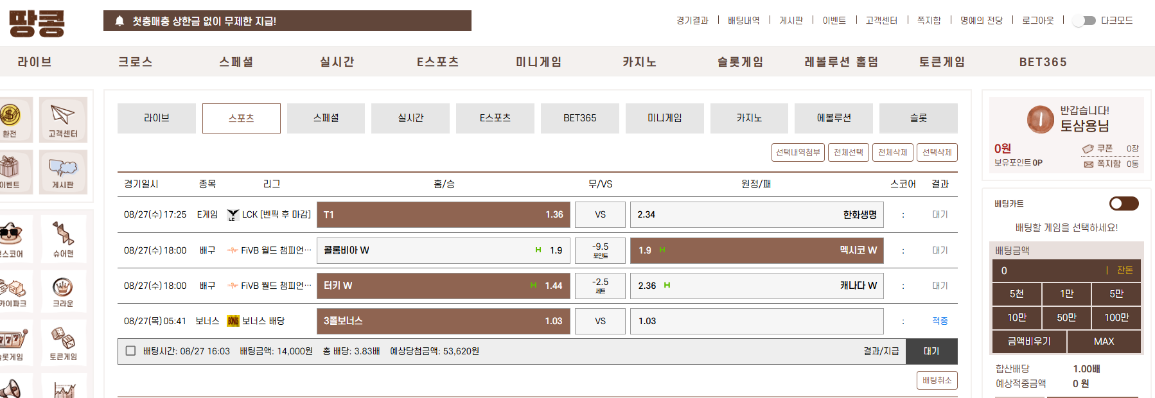Click the 금액비우기 clear amount button
Image resolution: width=1155 pixels, height=398 pixels.
click(x=1029, y=342)
